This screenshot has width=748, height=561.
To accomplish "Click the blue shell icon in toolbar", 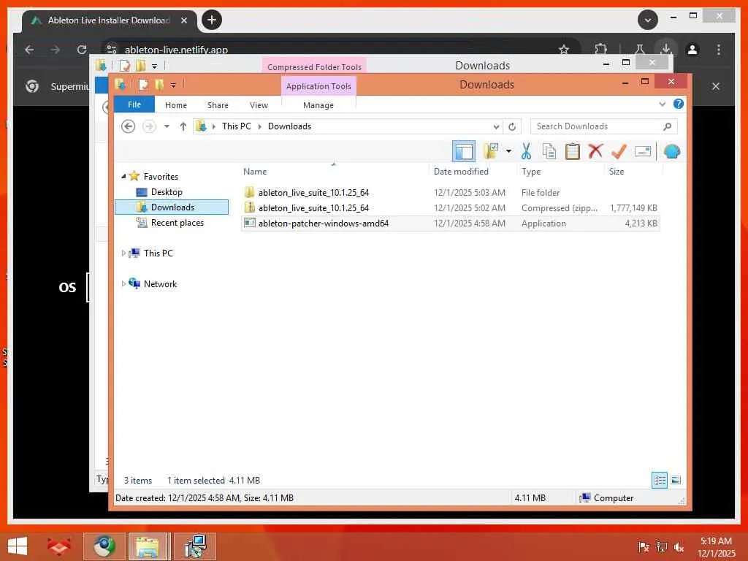I will coord(672,151).
